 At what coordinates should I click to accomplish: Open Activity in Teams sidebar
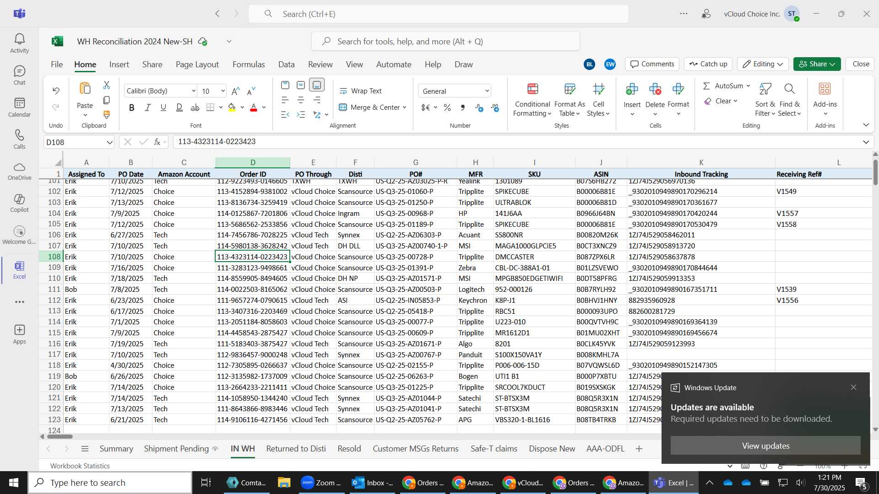click(19, 43)
